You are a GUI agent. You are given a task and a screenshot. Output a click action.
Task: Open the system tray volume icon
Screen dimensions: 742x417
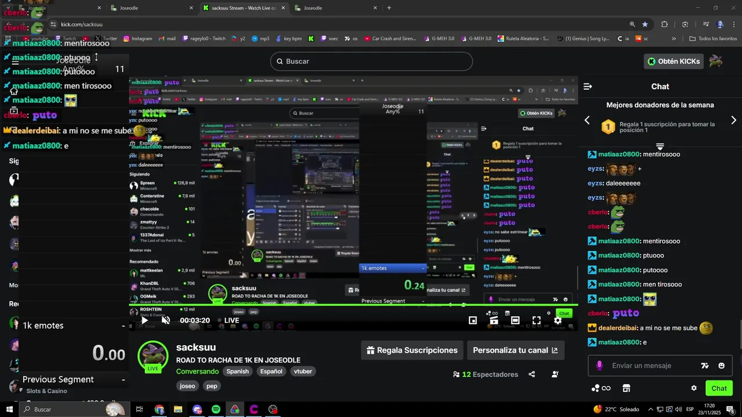(x=678, y=409)
